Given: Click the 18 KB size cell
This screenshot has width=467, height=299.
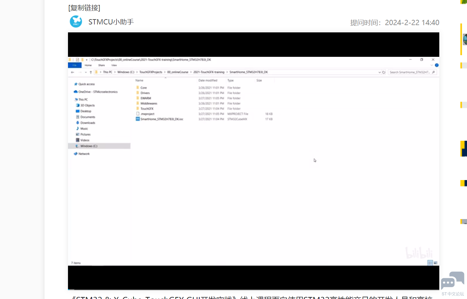Looking at the screenshot, I should pyautogui.click(x=269, y=114).
